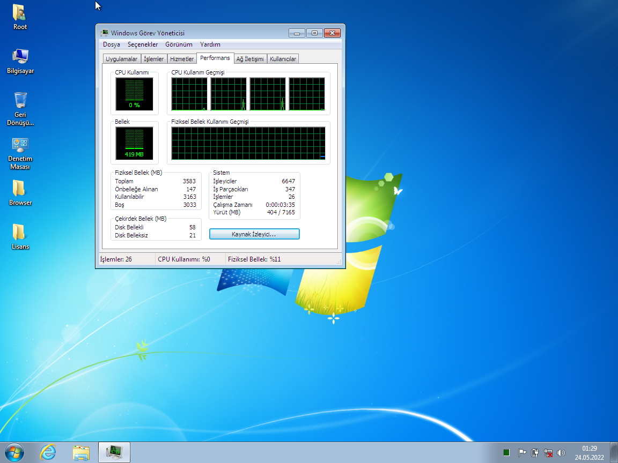This screenshot has width=618, height=463.
Task: Click the fourth CPU history graph
Action: click(x=307, y=94)
